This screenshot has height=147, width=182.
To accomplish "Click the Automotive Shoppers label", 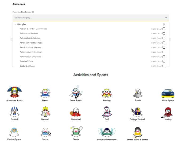I will (30, 57).
